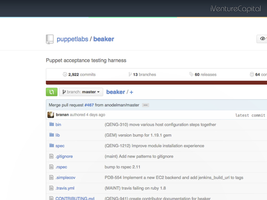Open the beaker repository title link
The height and width of the screenshot is (200, 267).
(104, 39)
